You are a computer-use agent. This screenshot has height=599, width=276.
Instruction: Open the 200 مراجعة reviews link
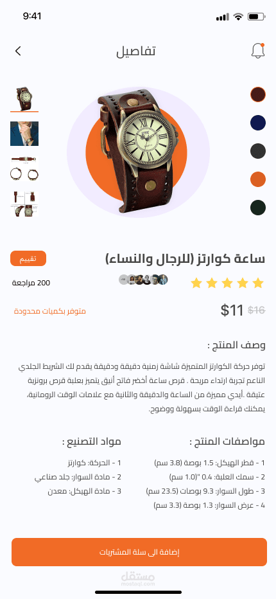(x=31, y=283)
